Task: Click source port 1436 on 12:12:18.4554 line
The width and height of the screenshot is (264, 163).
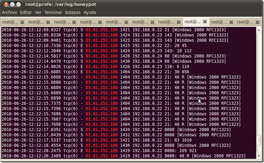Action: (x=125, y=145)
